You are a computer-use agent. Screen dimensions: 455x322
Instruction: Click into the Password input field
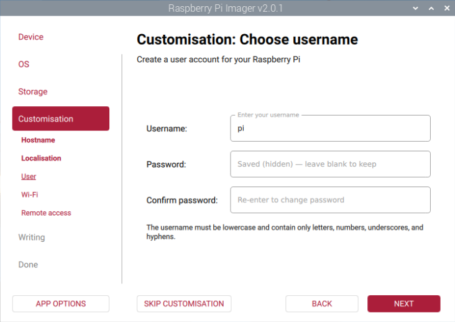coord(330,164)
